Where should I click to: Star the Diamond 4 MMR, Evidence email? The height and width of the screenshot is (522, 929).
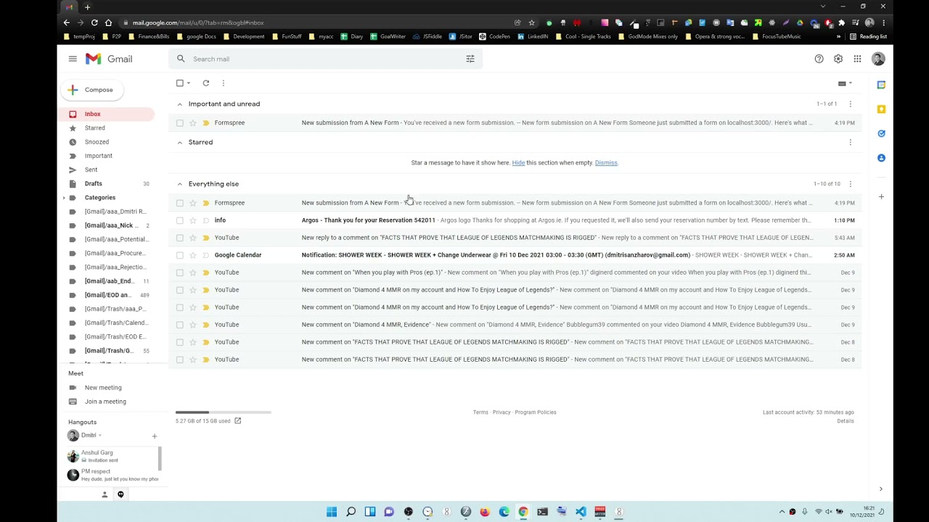click(193, 325)
